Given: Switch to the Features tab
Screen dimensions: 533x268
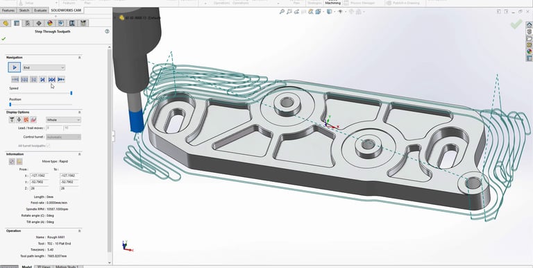Looking at the screenshot, I should pyautogui.click(x=8, y=10).
